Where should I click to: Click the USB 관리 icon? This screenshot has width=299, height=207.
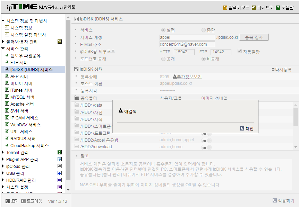pyautogui.click(x=60, y=173)
